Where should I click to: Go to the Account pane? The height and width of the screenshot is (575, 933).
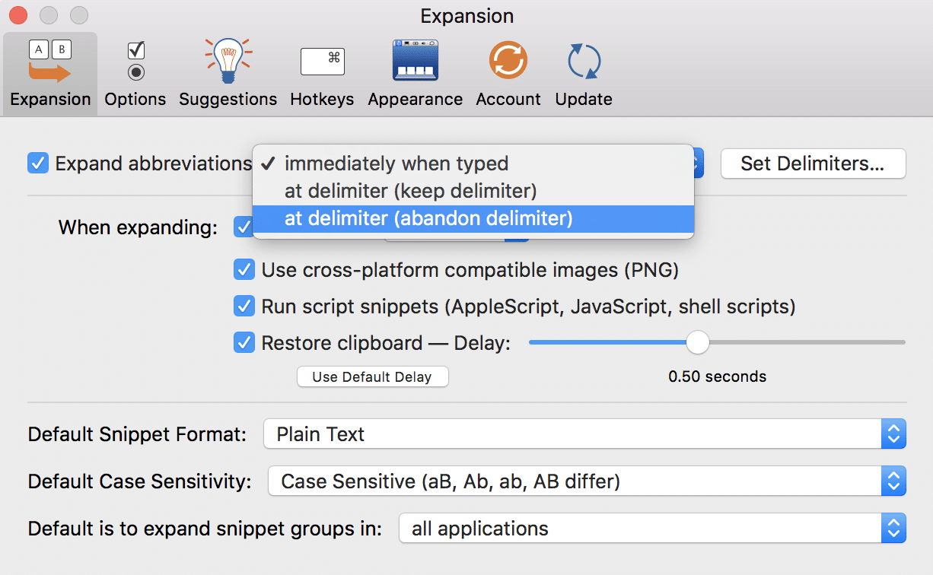tap(508, 74)
